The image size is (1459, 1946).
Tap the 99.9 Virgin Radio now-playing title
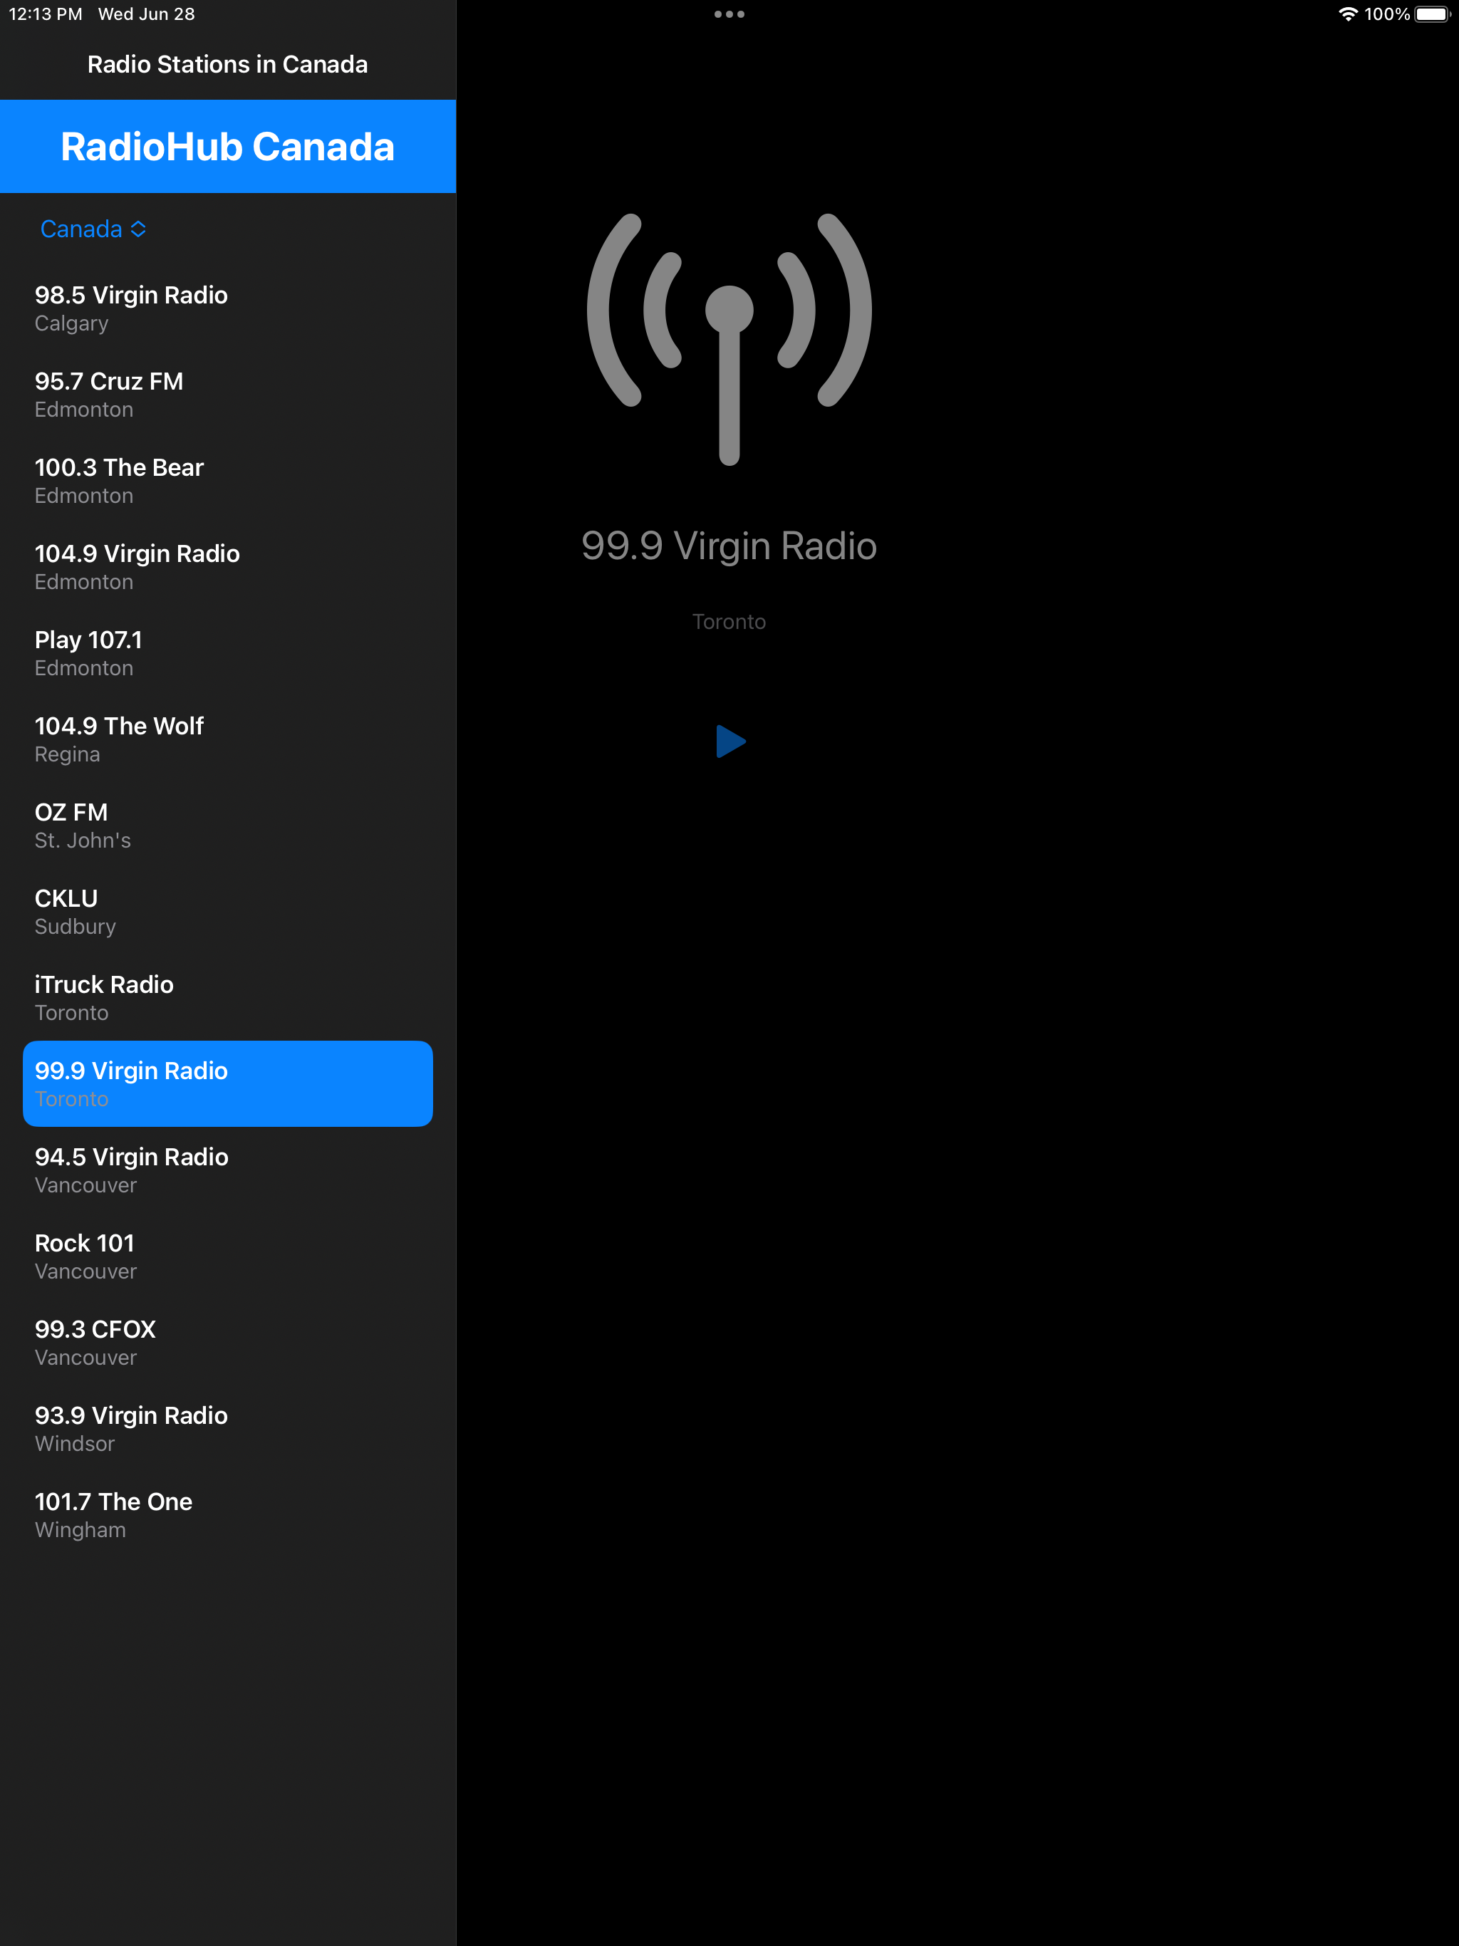729,546
